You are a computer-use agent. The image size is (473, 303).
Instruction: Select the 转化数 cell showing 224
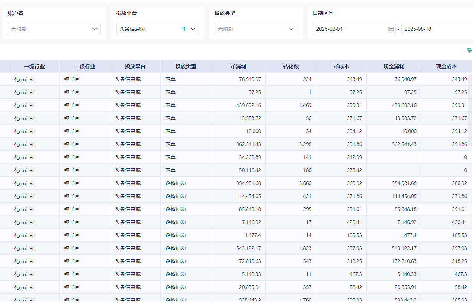pyautogui.click(x=291, y=79)
